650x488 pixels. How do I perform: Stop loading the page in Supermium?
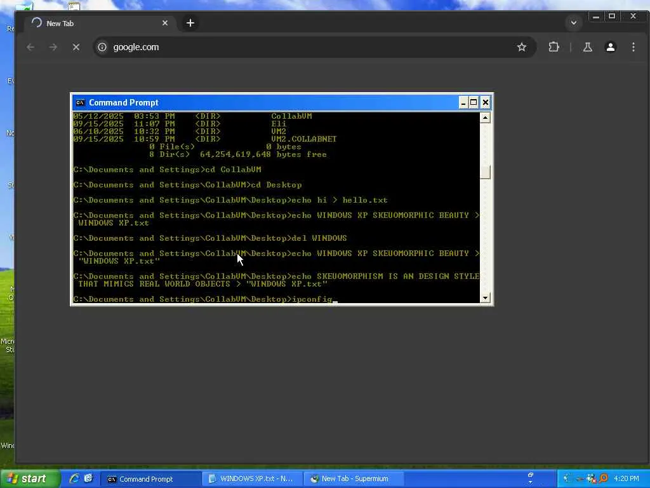76,47
